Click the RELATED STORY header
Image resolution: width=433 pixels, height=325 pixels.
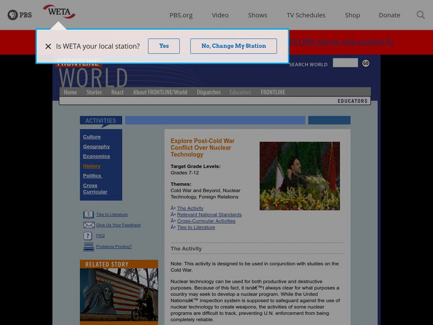119,264
